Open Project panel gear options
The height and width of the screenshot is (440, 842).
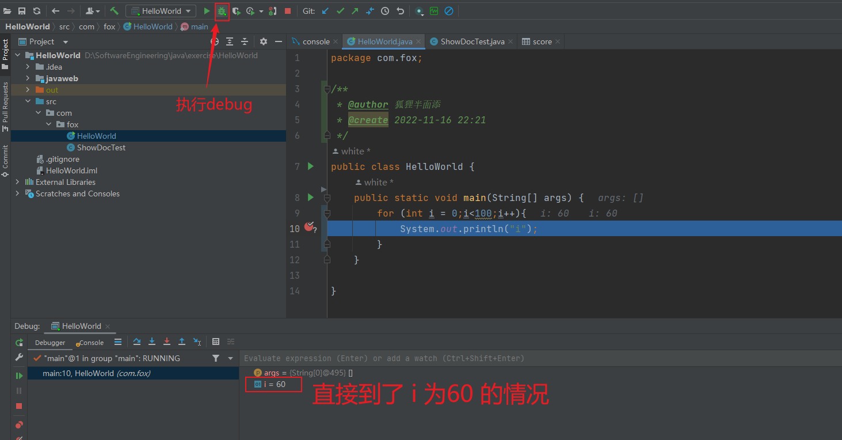[264, 41]
